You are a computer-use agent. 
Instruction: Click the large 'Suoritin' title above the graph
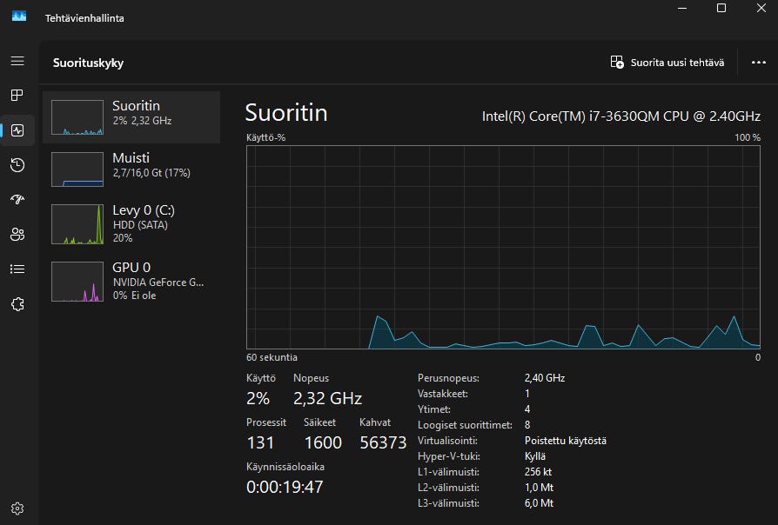(x=286, y=112)
